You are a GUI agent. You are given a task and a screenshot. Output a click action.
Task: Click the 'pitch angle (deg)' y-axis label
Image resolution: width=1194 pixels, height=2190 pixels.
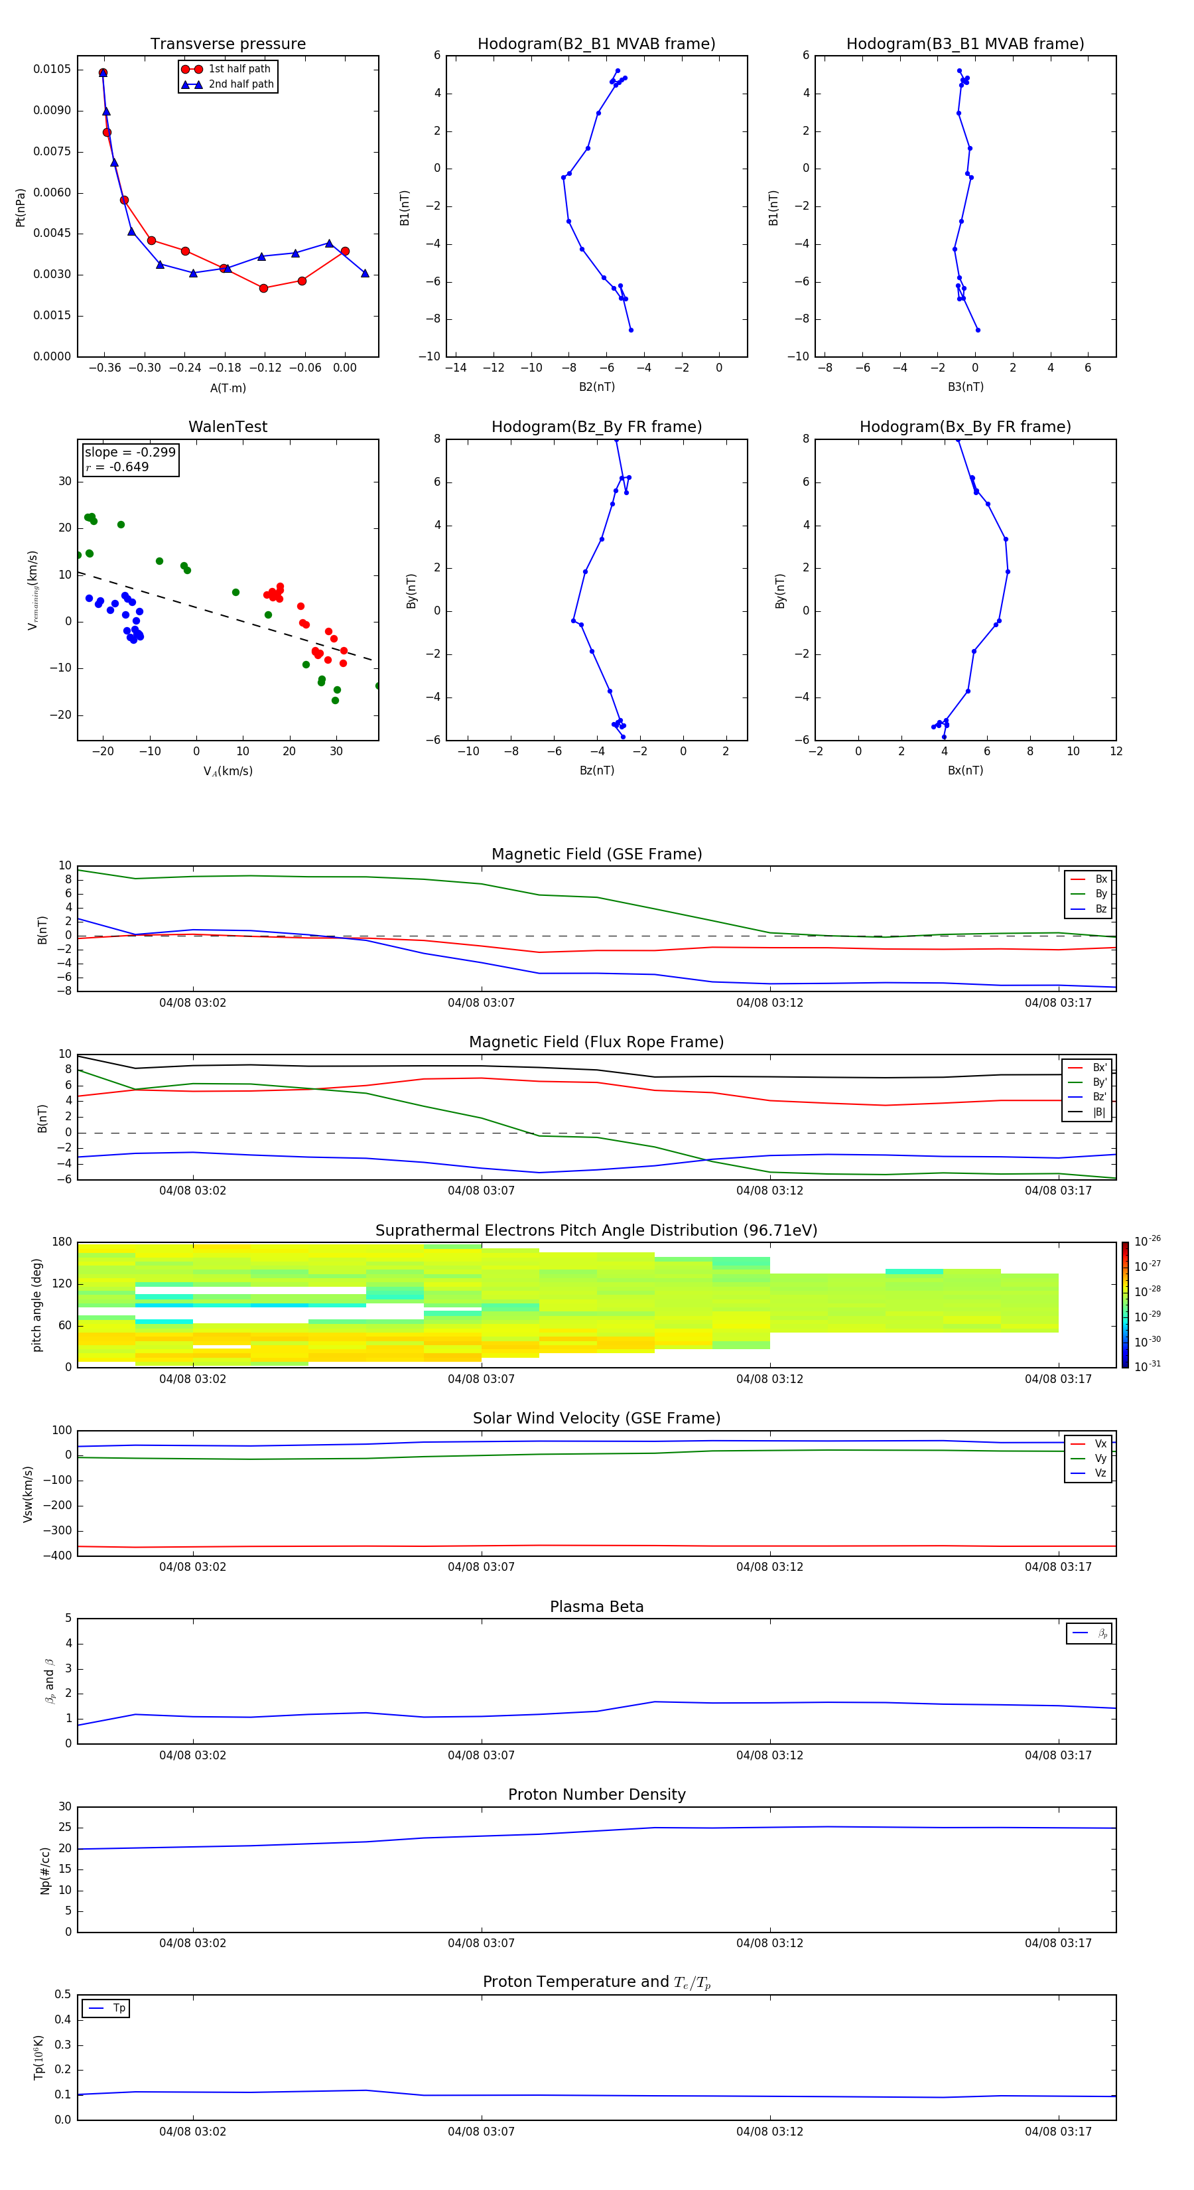[x=36, y=1305]
